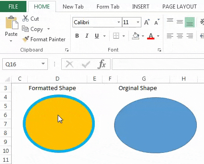The width and height of the screenshot is (204, 164).
Task: Apply red font color
Action: click(151, 36)
